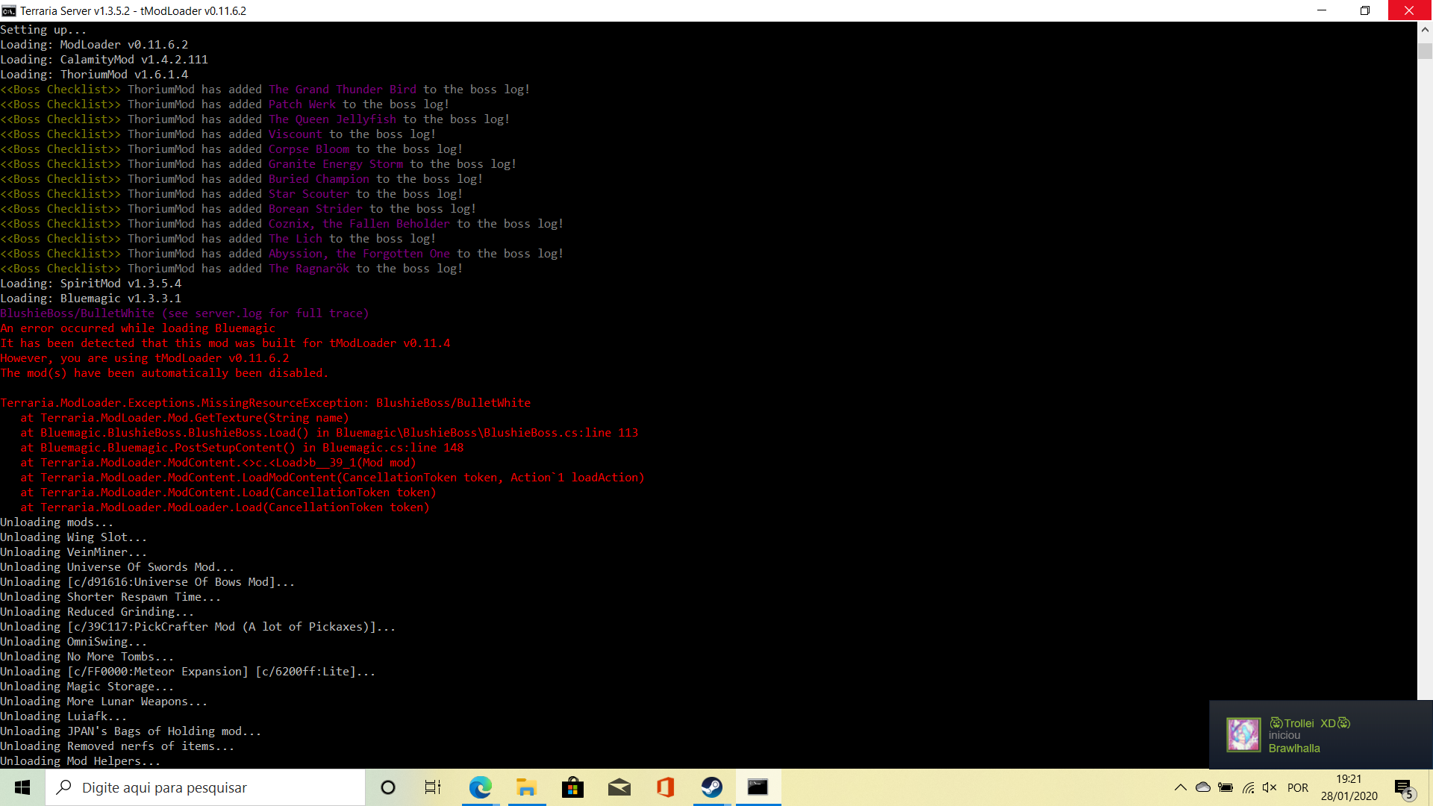1433x806 pixels.
Task: Click 'Coznix, the Fallen Beholder' boss name
Action: tap(359, 224)
